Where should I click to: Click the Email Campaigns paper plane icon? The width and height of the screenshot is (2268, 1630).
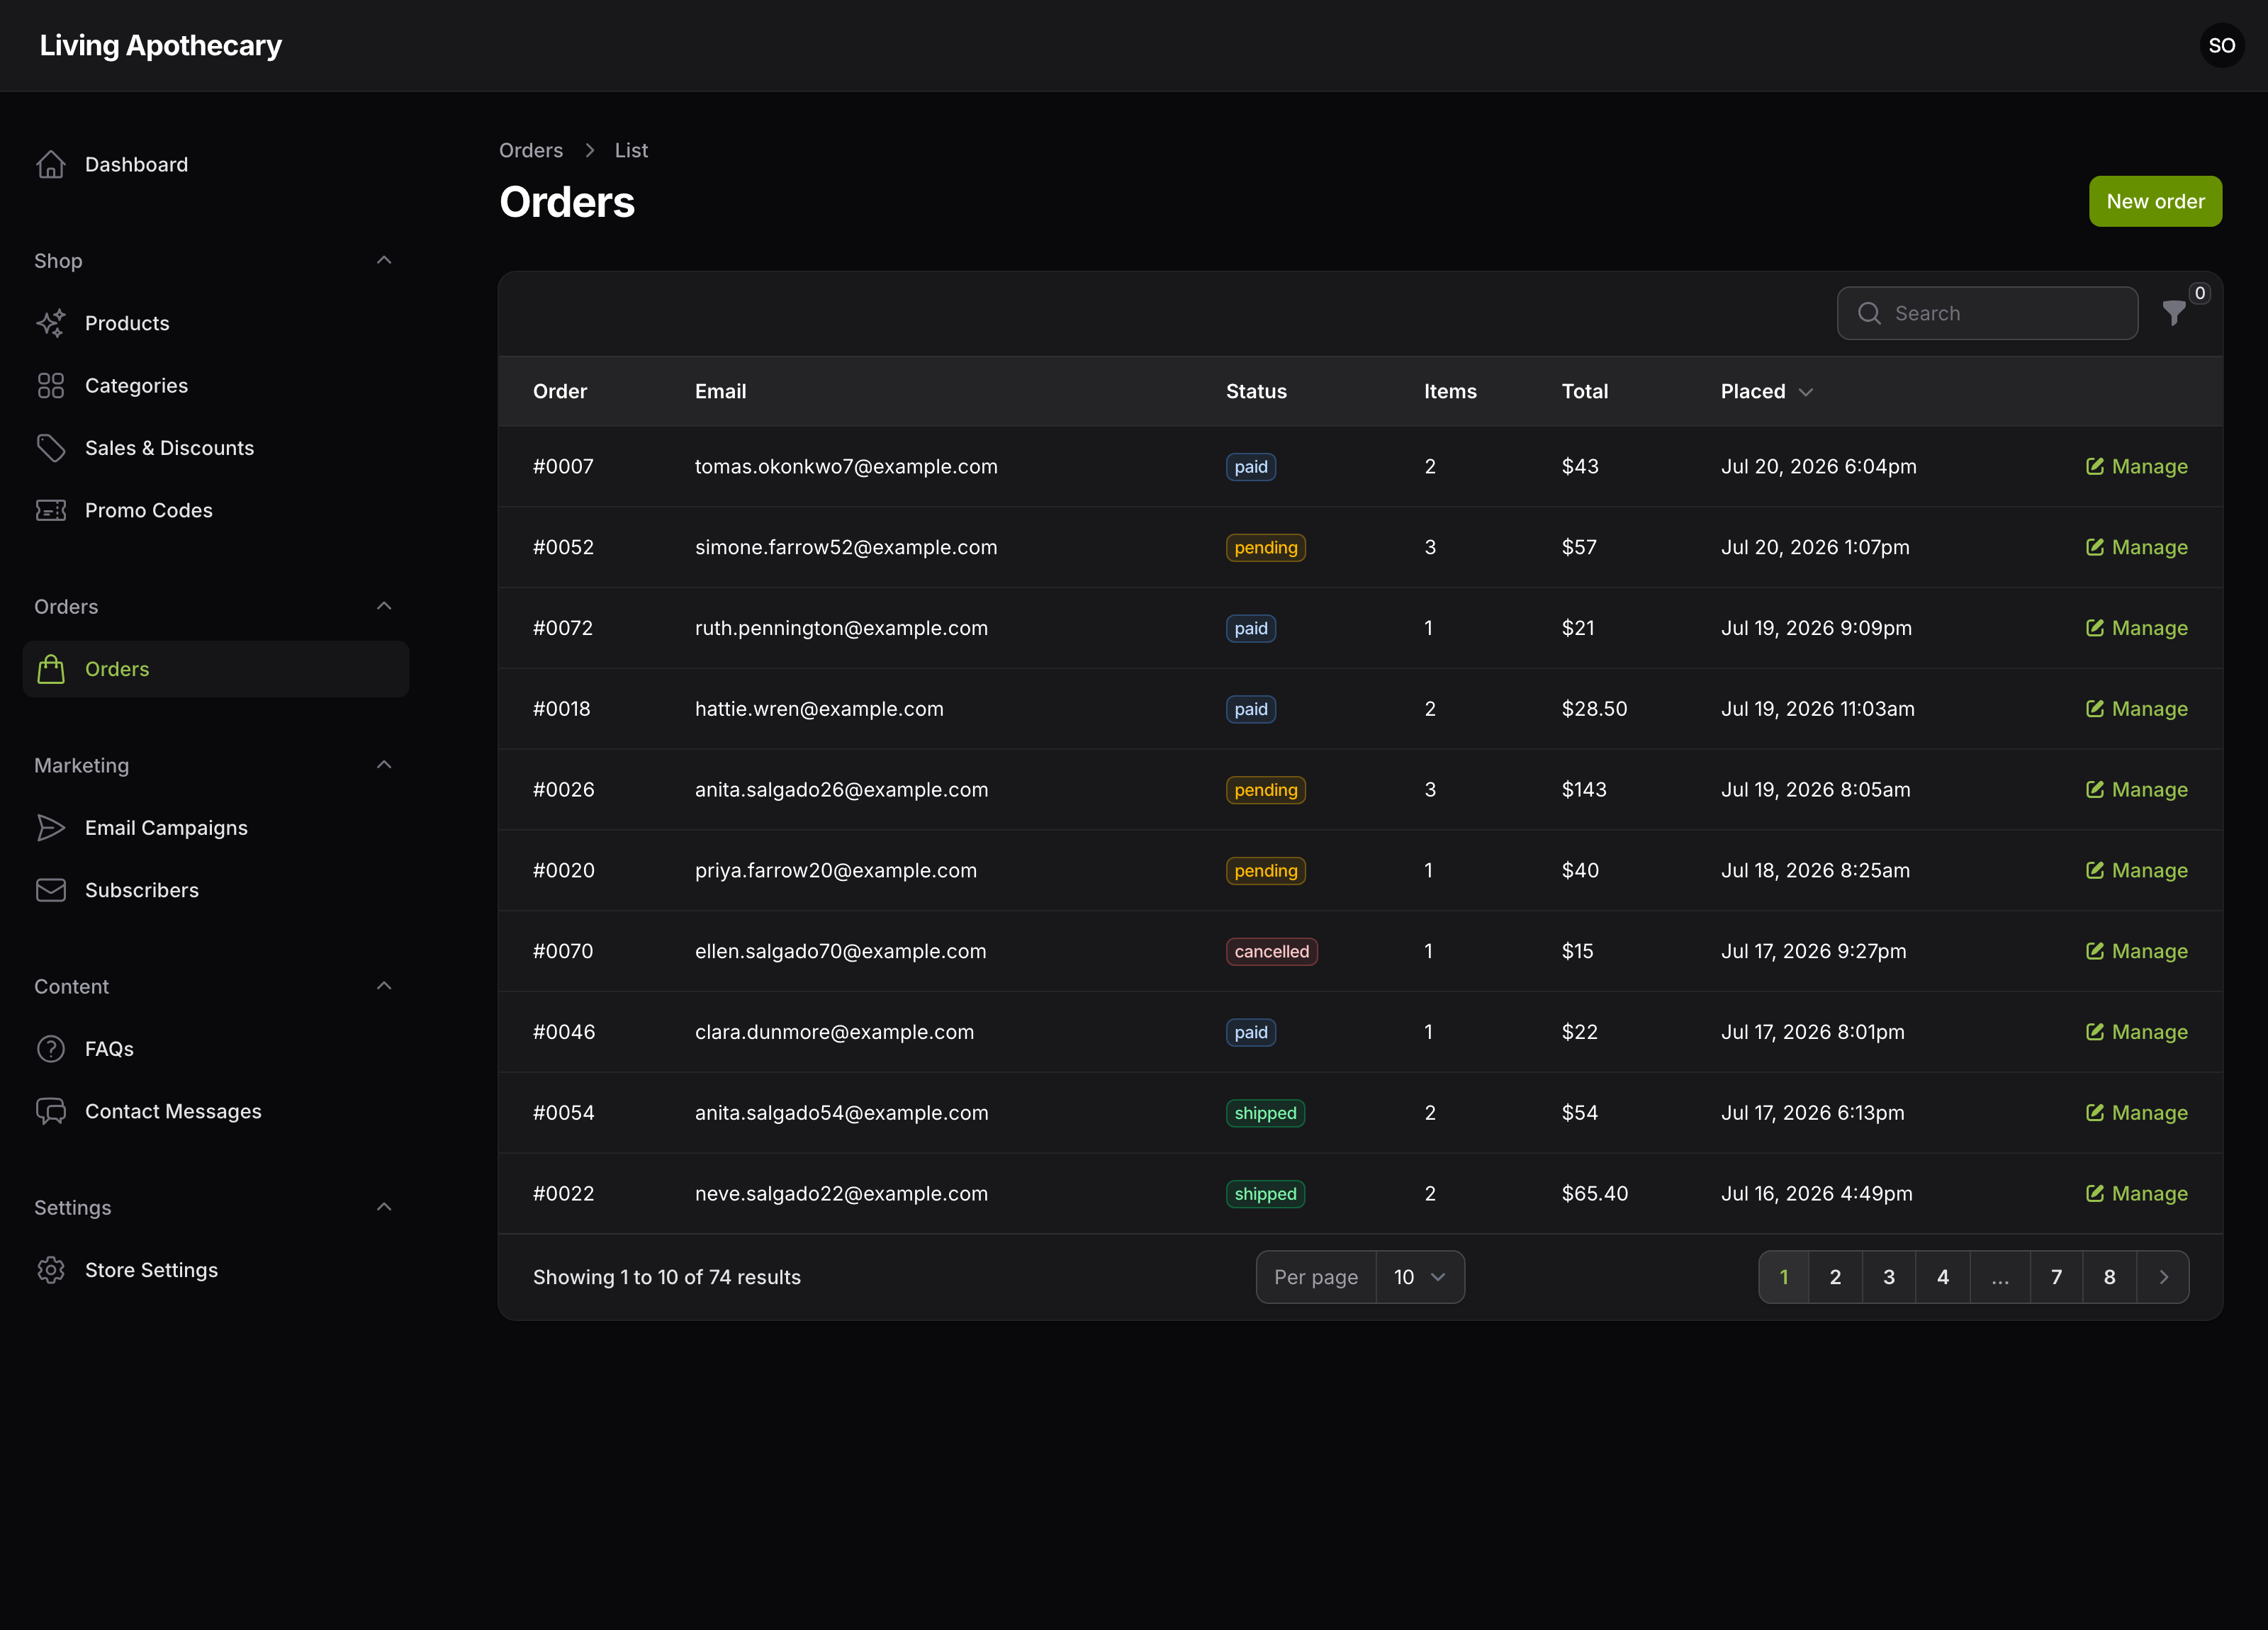tap(51, 828)
